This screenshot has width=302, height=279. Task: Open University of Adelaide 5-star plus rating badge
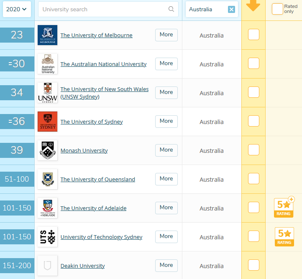284,208
